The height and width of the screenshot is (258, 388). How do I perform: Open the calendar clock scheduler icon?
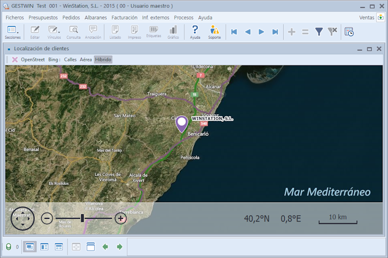[349, 32]
